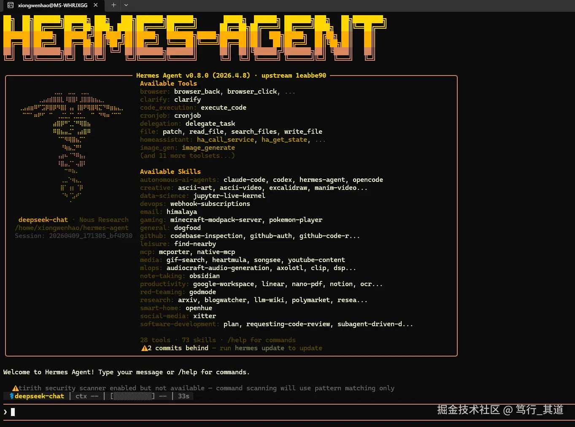Click the 'himalaya' email skill
The height and width of the screenshot is (427, 575).
coord(182,212)
